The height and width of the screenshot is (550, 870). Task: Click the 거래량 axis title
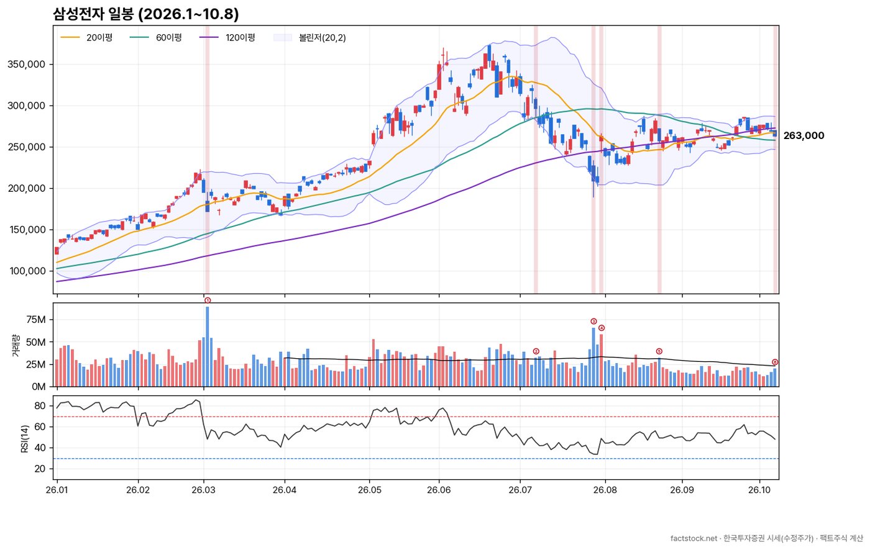coord(16,345)
